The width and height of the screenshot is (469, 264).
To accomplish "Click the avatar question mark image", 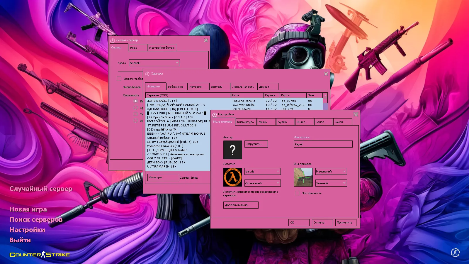I will point(233,150).
